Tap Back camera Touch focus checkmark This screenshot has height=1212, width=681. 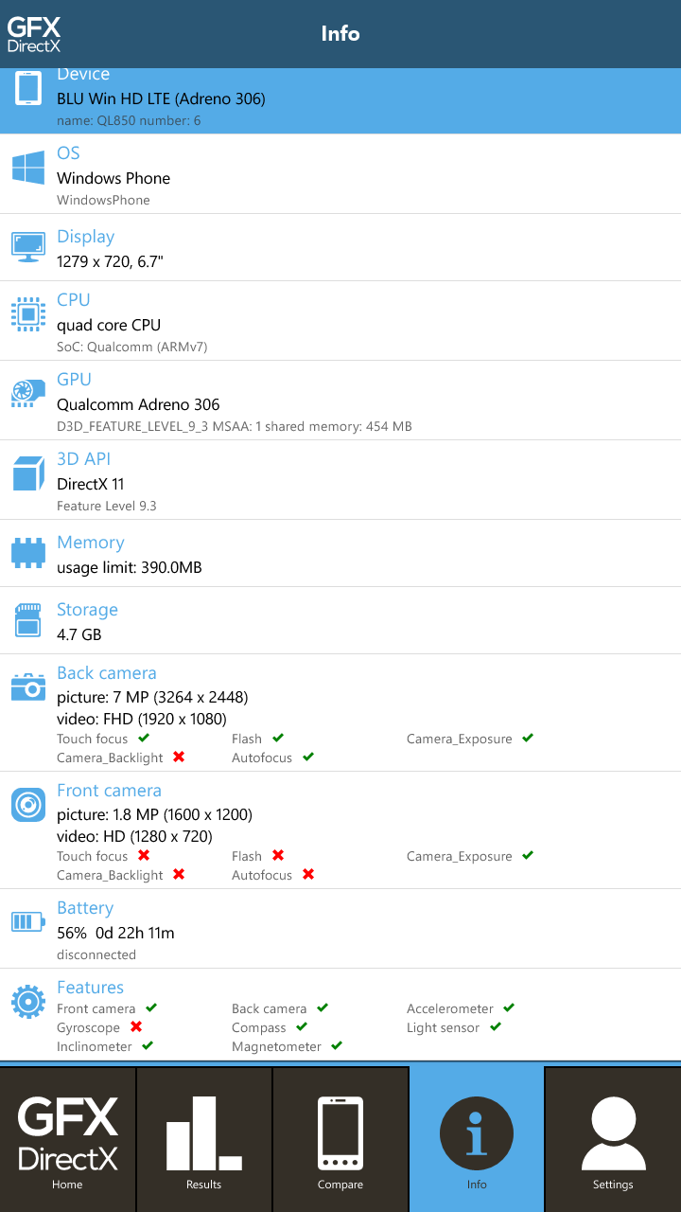(144, 738)
